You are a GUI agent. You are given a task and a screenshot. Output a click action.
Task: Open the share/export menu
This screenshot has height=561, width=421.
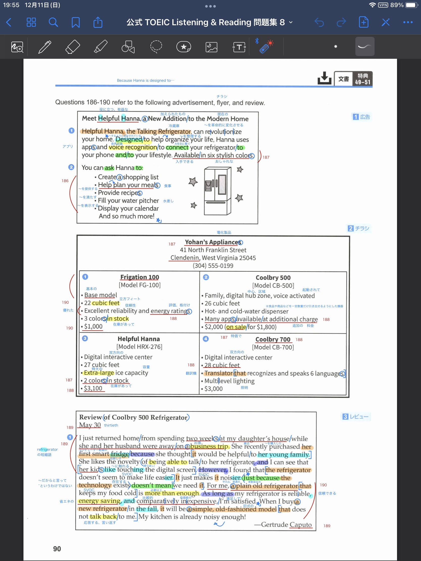click(x=98, y=22)
